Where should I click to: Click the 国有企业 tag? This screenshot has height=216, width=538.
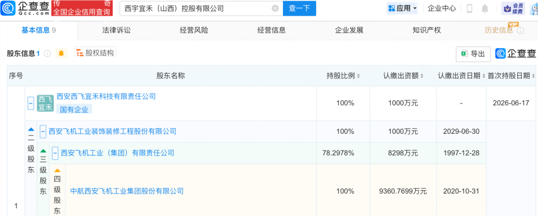pyautogui.click(x=74, y=110)
